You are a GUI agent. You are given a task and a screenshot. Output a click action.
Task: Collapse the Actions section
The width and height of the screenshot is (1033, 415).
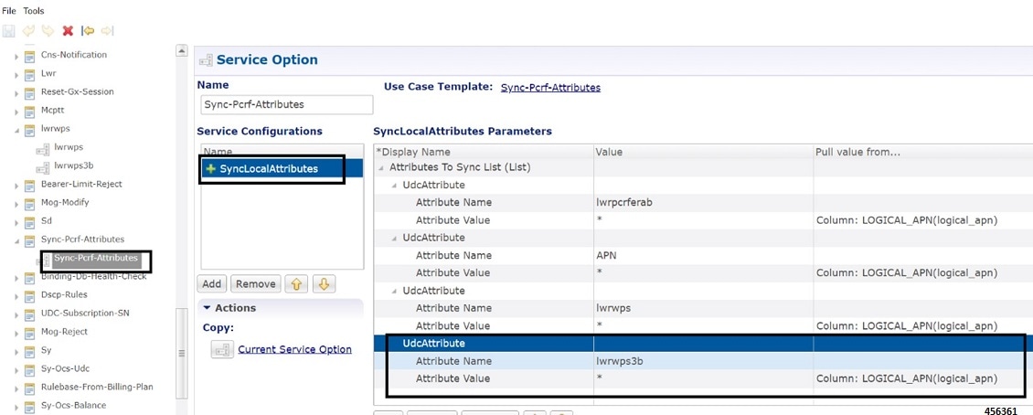207,308
